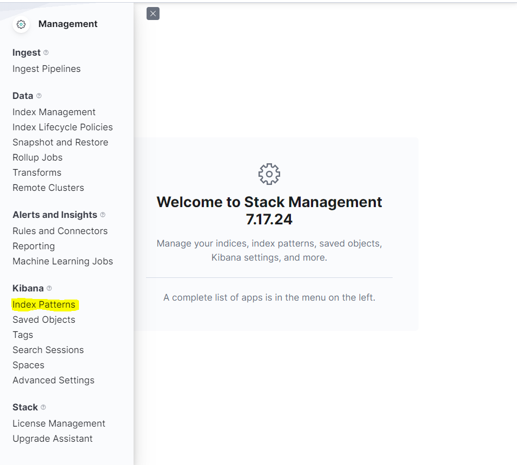Image resolution: width=517 pixels, height=465 pixels.
Task: Click the Alerts and Insights heading
Action: pyautogui.click(x=55, y=215)
